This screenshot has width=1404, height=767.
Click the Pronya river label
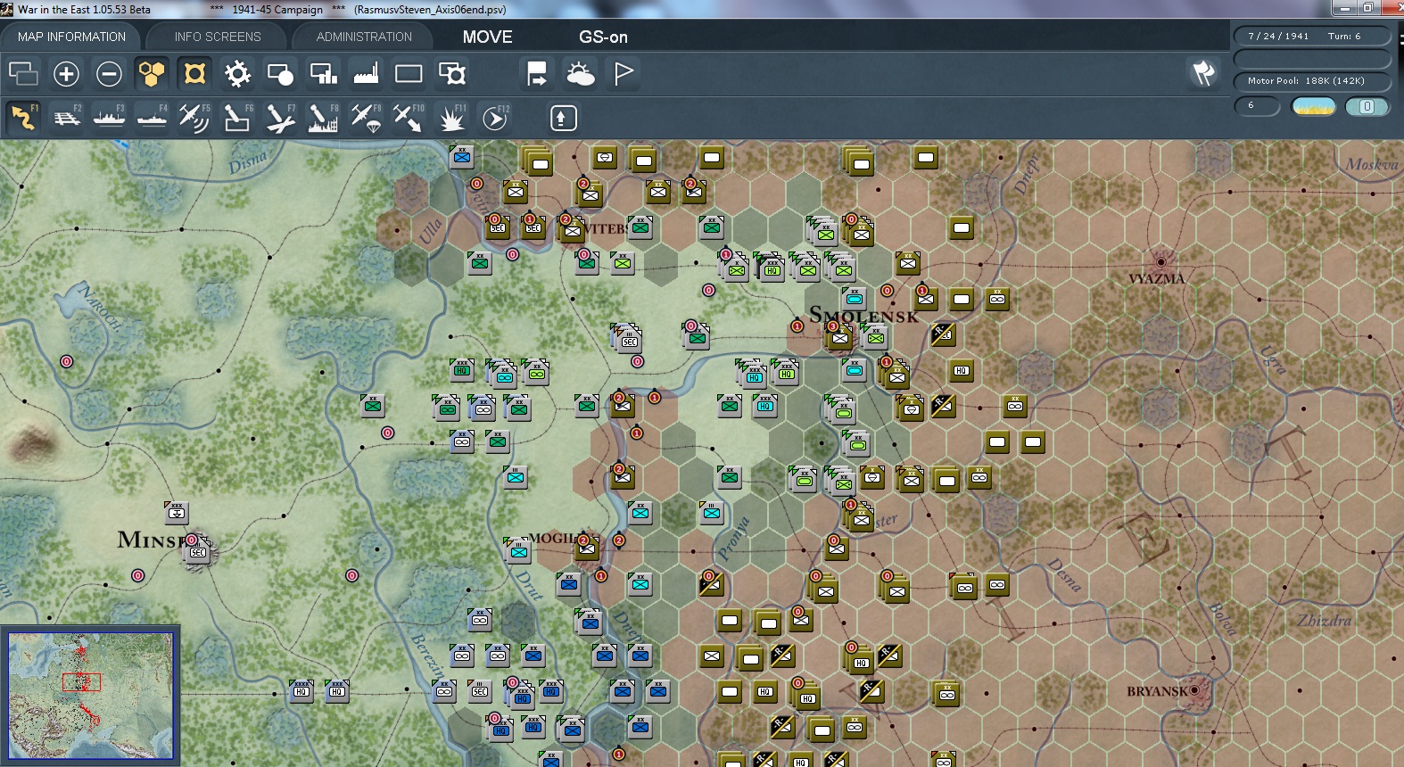(734, 539)
